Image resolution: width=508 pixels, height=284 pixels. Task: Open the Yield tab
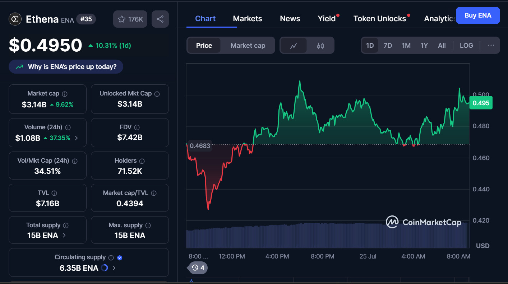pyautogui.click(x=327, y=19)
